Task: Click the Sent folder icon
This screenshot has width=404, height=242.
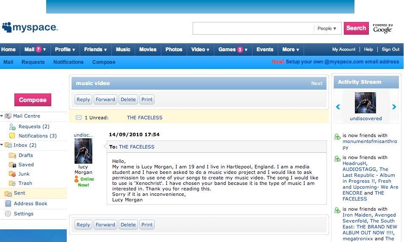Action: coord(8,193)
